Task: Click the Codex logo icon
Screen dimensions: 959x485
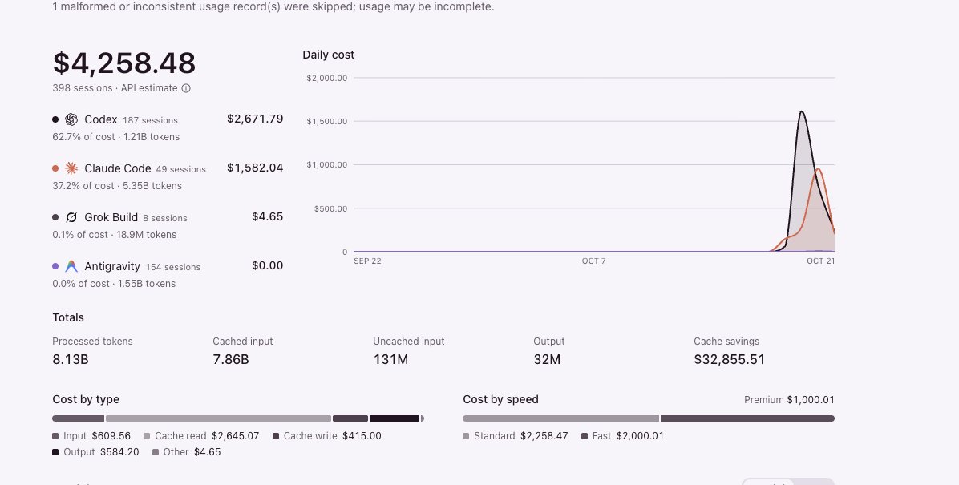Action: click(71, 120)
